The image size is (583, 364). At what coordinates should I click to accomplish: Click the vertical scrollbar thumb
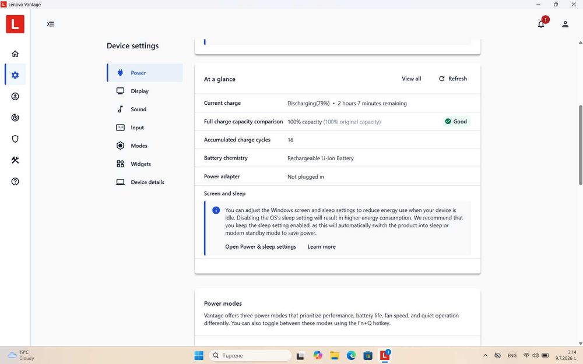[581, 145]
